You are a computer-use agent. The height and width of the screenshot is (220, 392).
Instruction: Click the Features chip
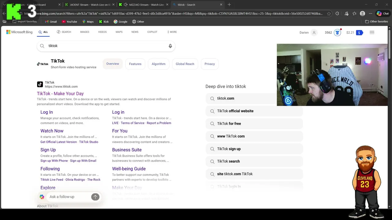click(135, 64)
